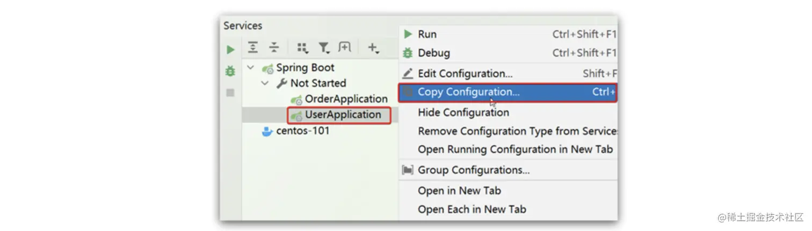The image size is (812, 231).
Task: Click the Debug bug icon in Services sidebar
Action: [230, 71]
